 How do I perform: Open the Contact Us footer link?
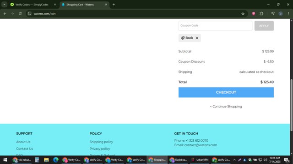click(x=24, y=149)
